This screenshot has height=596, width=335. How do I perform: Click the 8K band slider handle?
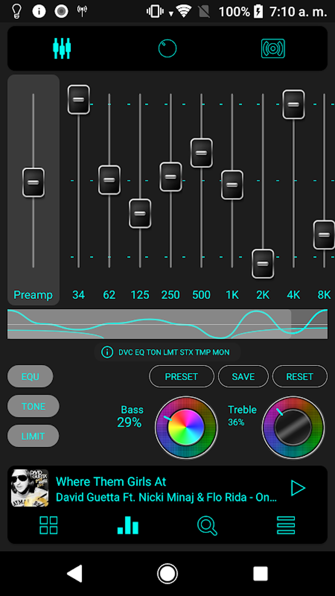[x=324, y=235]
